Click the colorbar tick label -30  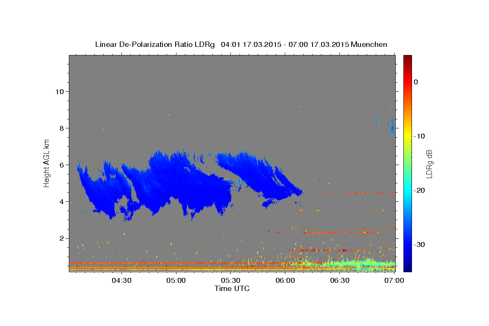[419, 244]
